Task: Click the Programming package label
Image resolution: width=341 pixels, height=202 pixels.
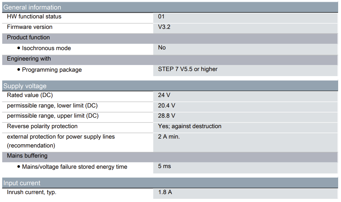Action: tap(52, 70)
